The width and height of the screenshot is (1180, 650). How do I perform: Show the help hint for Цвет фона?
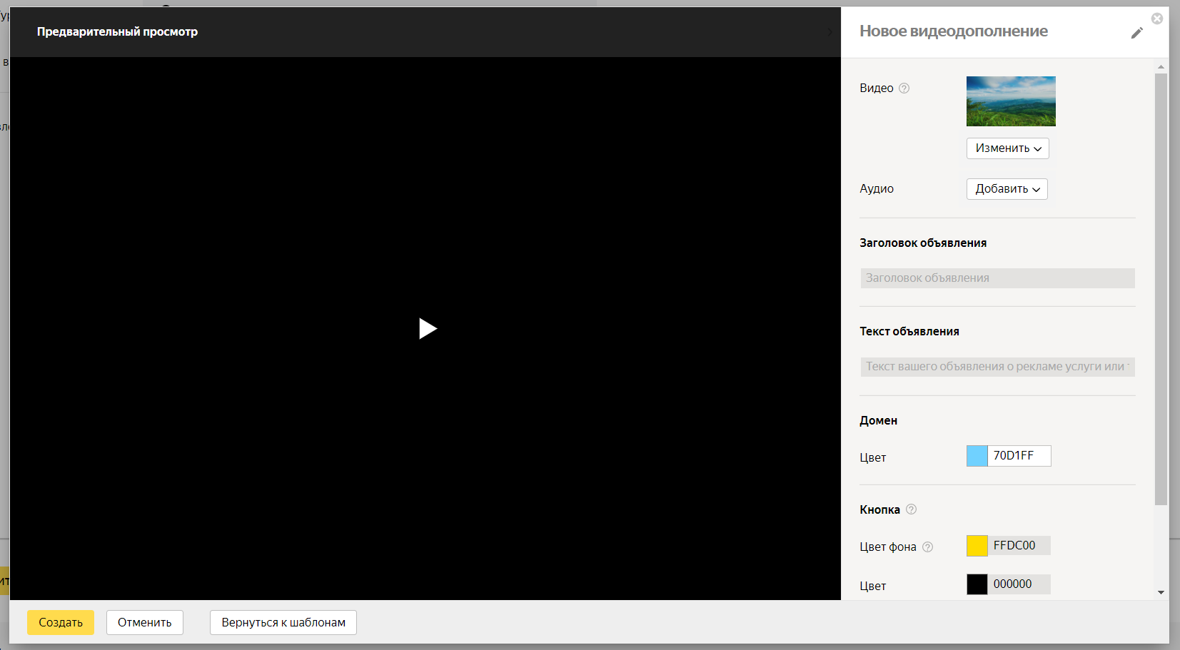[927, 547]
